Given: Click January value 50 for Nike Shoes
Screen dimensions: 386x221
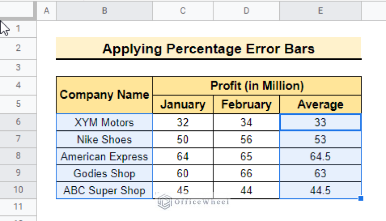Looking at the screenshot, I should 183,139.
